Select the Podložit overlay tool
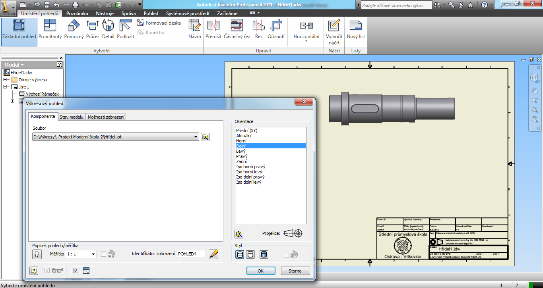Screen dimensions: 543x288 [126, 29]
